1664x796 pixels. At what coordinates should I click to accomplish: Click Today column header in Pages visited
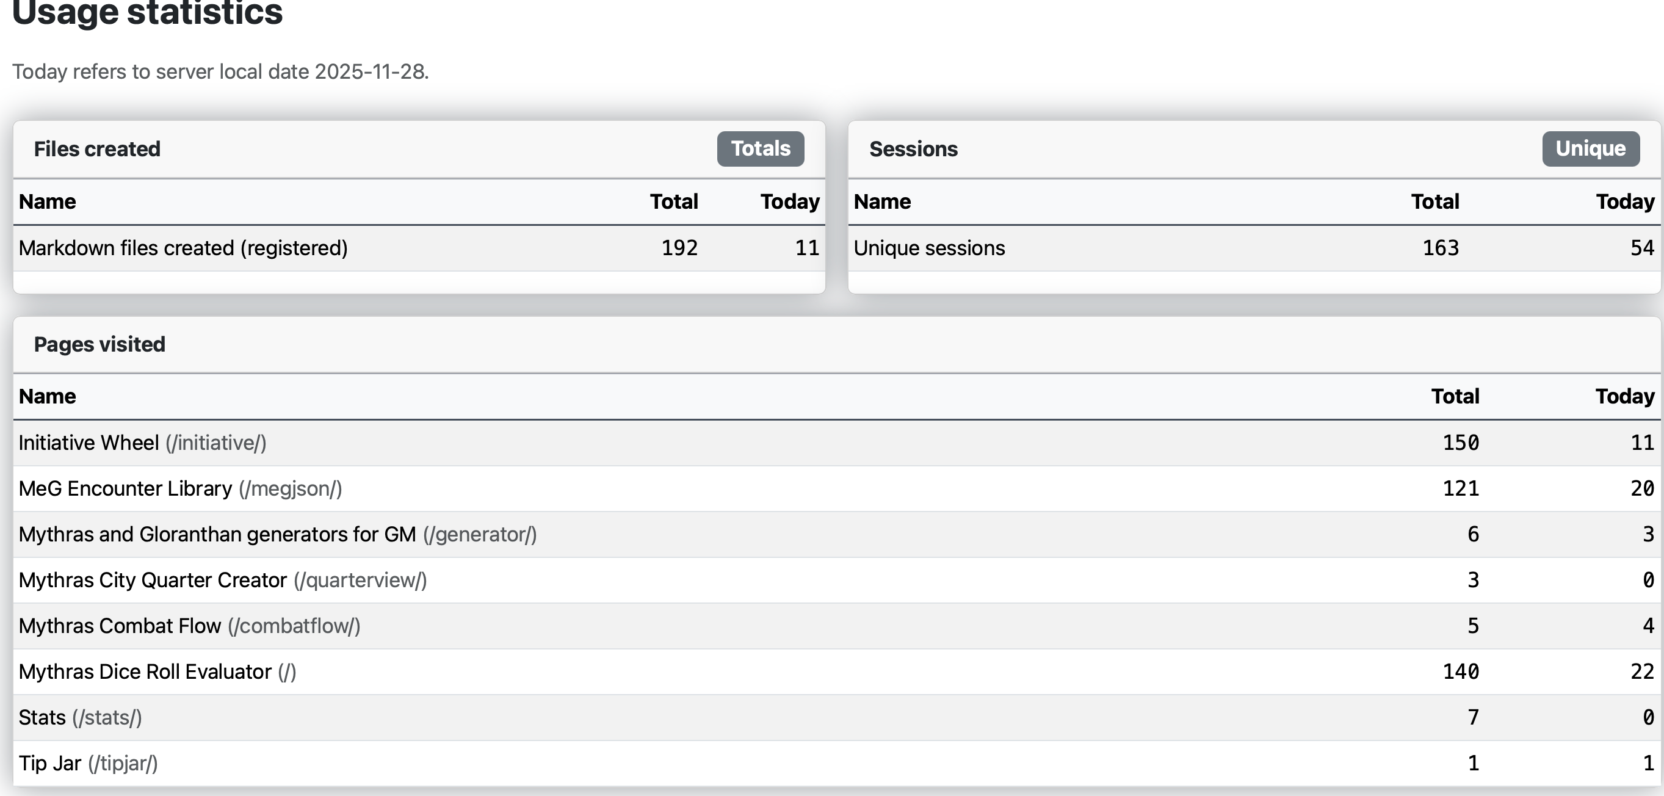click(x=1624, y=396)
